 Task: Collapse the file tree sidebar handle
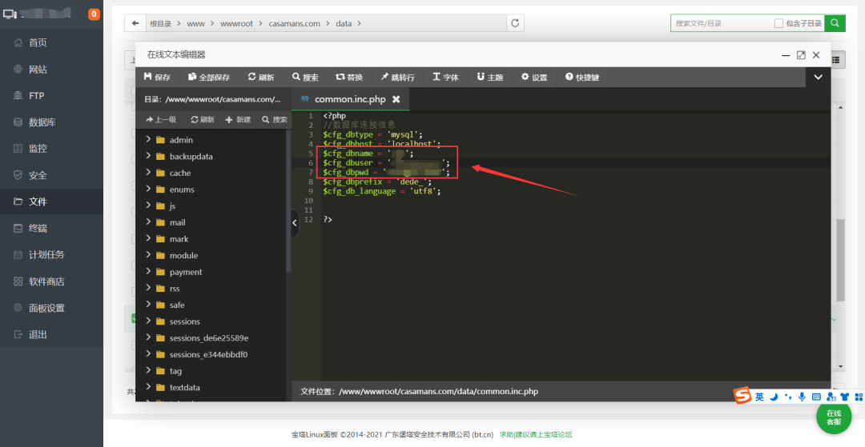(294, 222)
